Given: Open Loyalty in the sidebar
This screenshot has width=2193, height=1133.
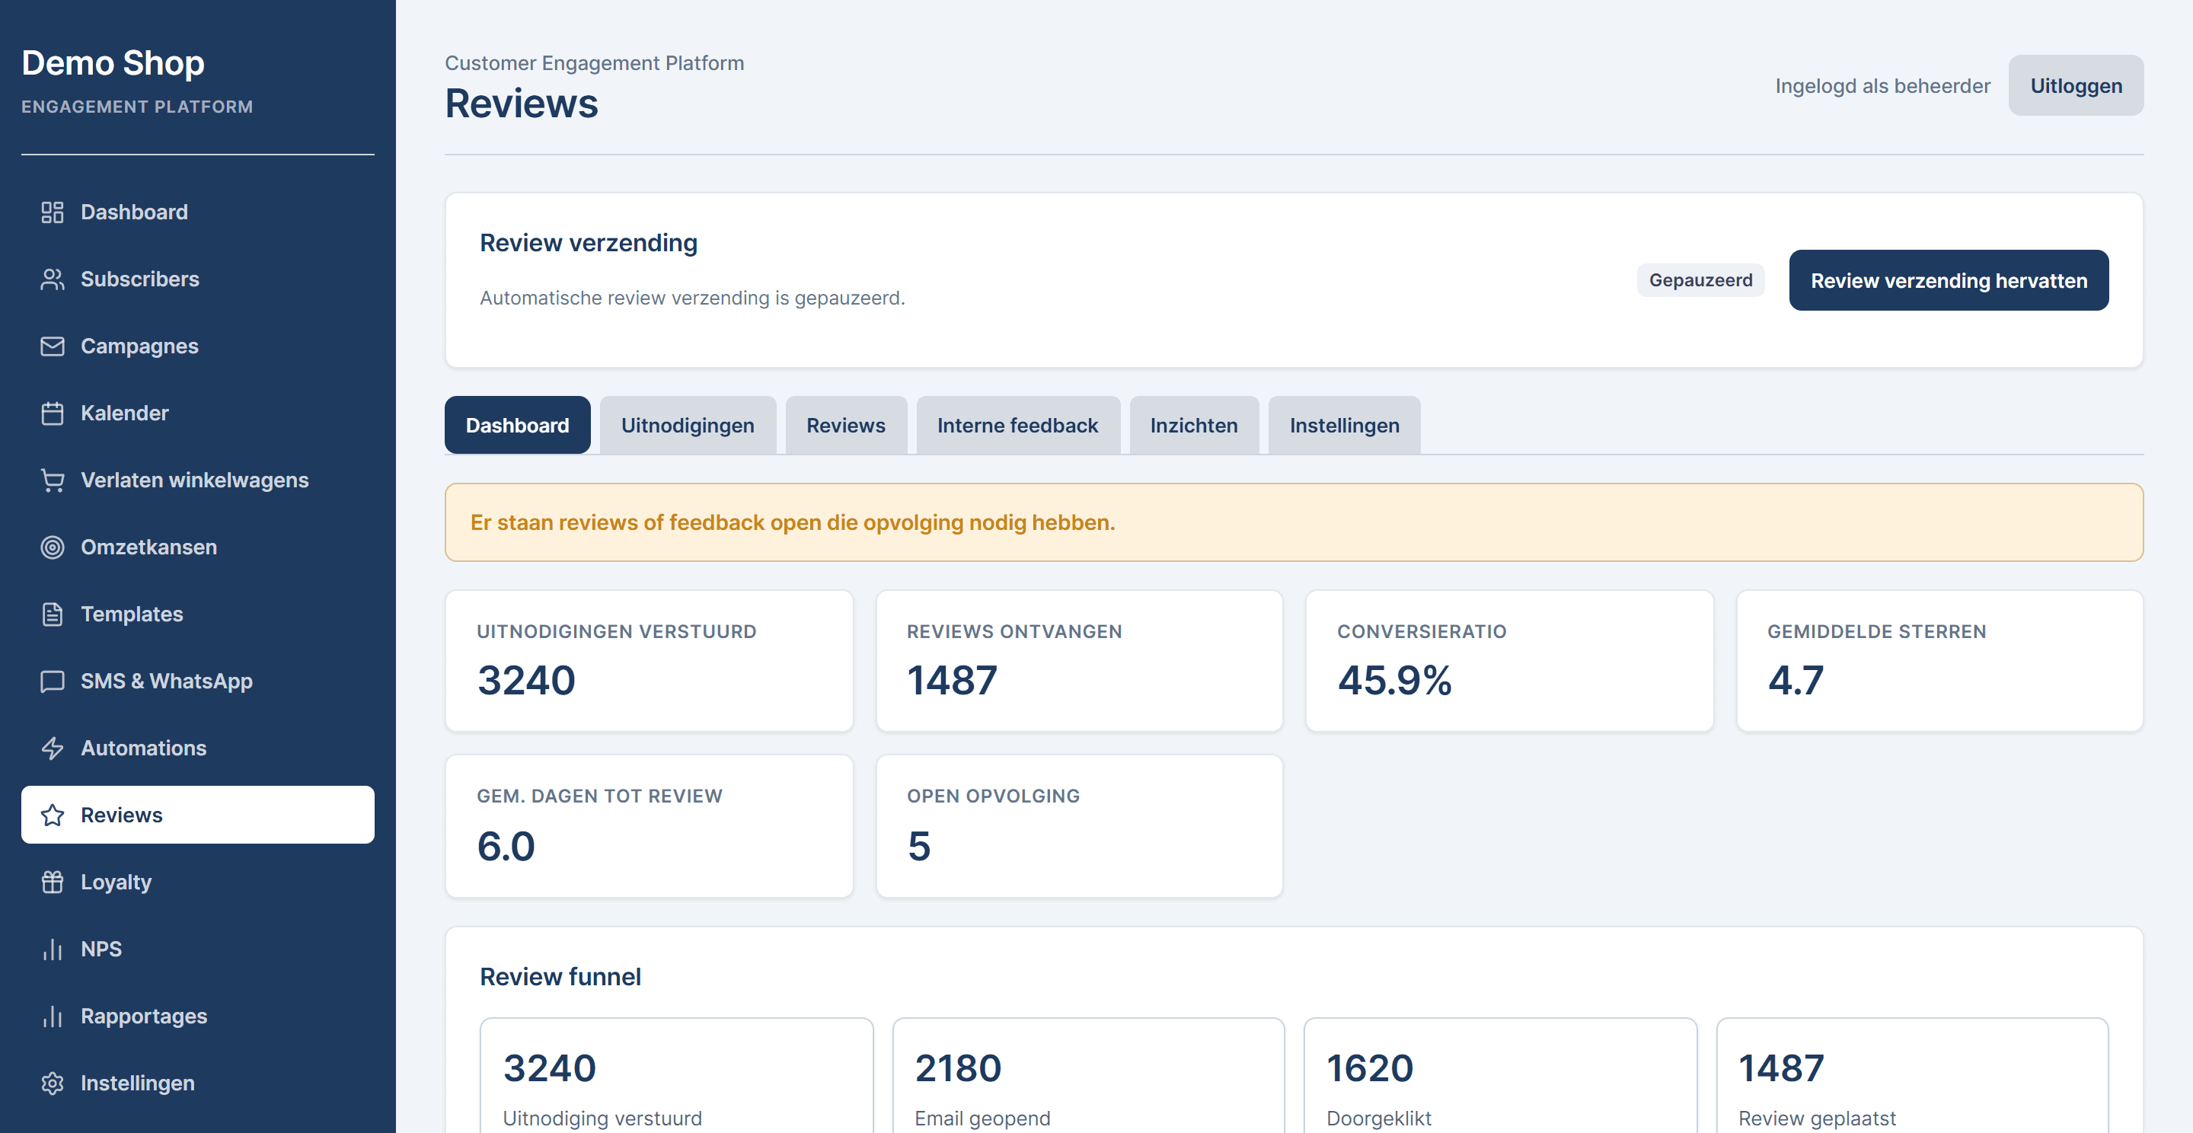Looking at the screenshot, I should click(197, 882).
